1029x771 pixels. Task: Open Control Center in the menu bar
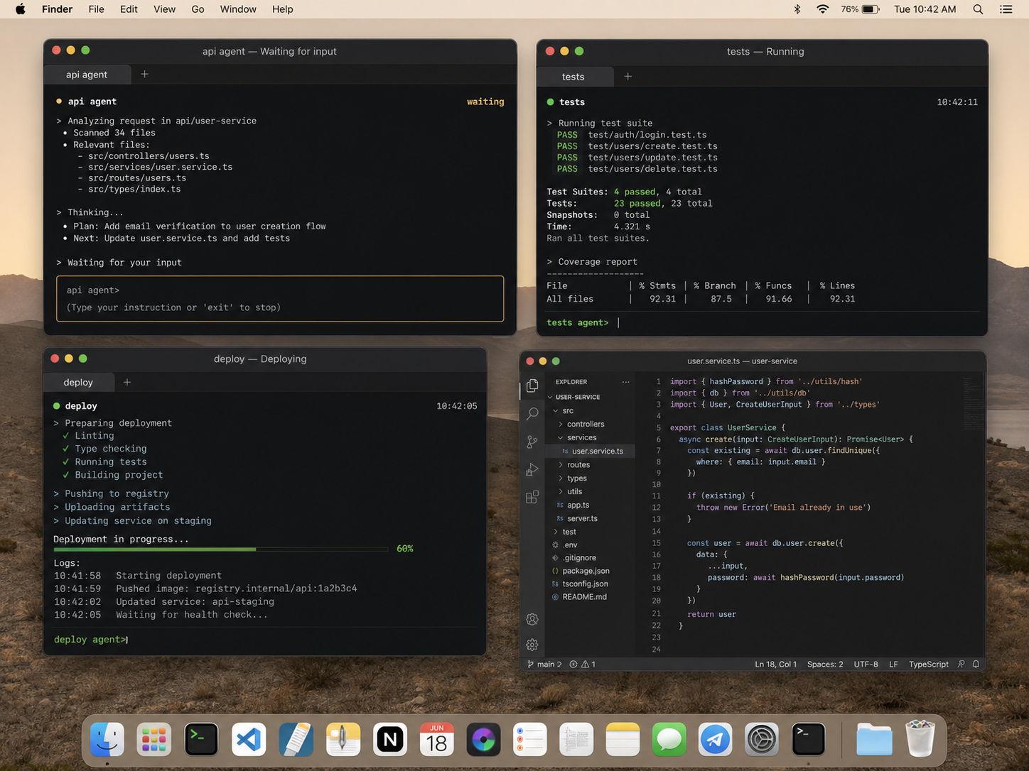click(x=1006, y=9)
